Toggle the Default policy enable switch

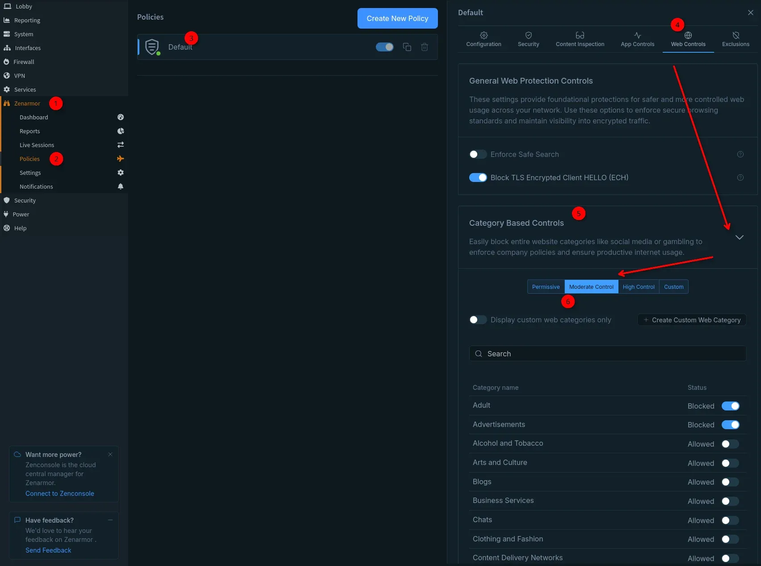385,47
